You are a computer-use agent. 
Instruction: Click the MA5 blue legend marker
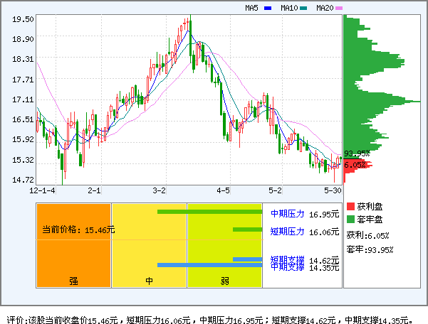coord(268,9)
